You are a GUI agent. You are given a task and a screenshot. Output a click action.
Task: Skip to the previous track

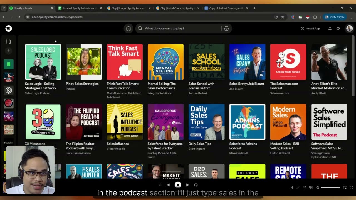[168, 185]
